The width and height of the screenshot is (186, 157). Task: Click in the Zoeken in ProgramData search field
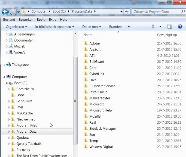157,12
